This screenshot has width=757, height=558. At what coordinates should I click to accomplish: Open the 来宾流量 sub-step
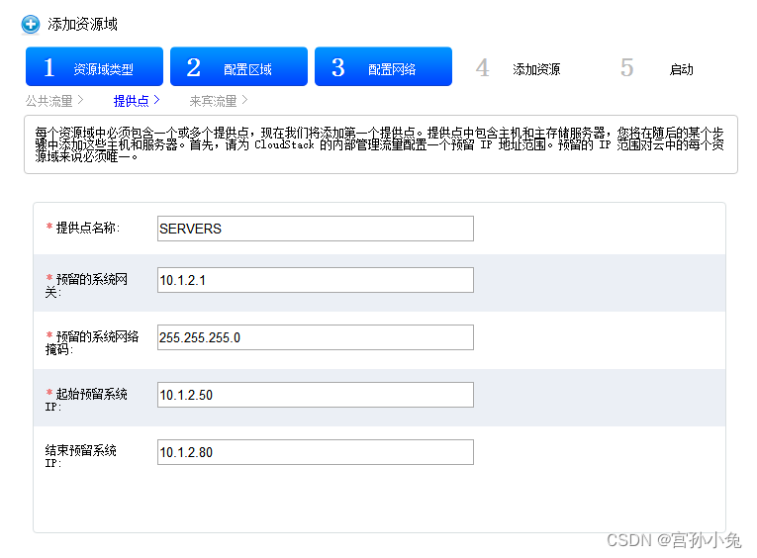click(x=219, y=101)
